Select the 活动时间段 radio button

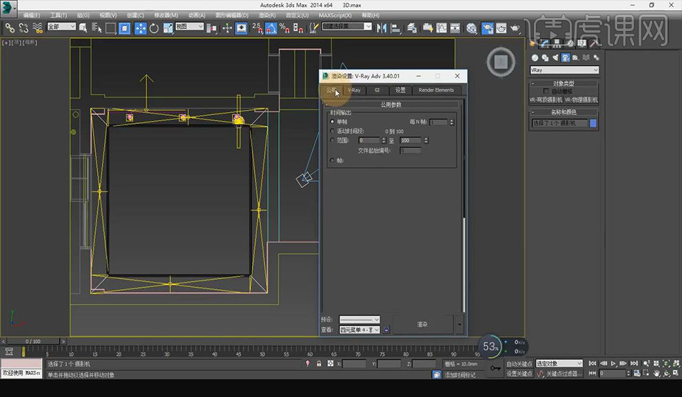(333, 131)
